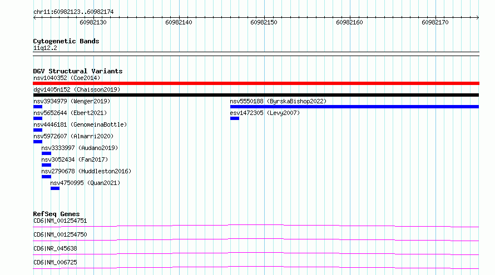Click ruler tick label 60982150
495x275 pixels.
(x=264, y=22)
